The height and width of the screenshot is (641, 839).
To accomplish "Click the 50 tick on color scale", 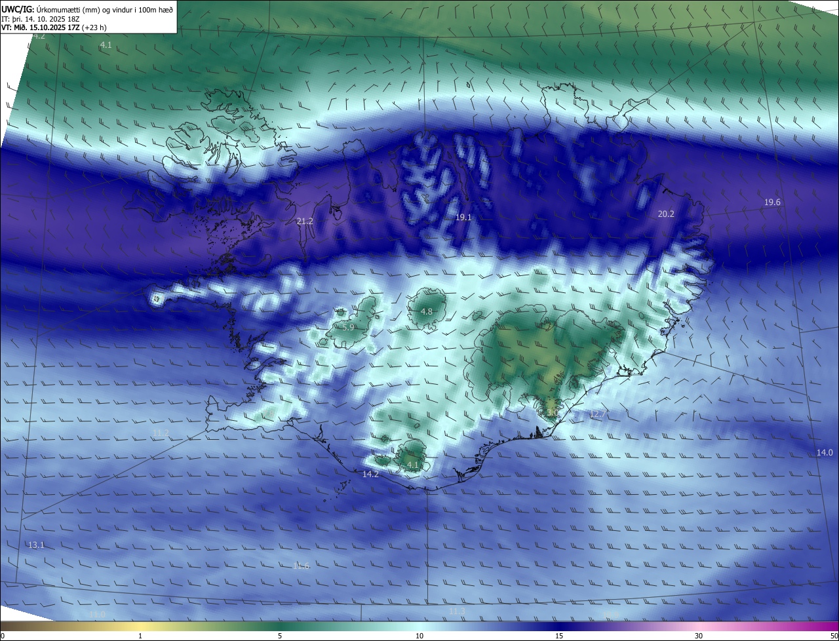I will pyautogui.click(x=834, y=636).
